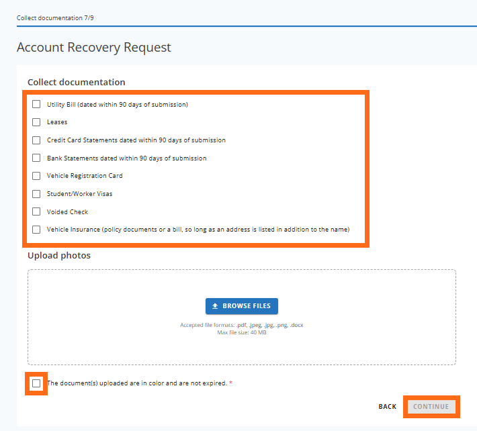This screenshot has height=431, width=477.
Task: Click the dashed file upload drop area
Action: click(242, 317)
